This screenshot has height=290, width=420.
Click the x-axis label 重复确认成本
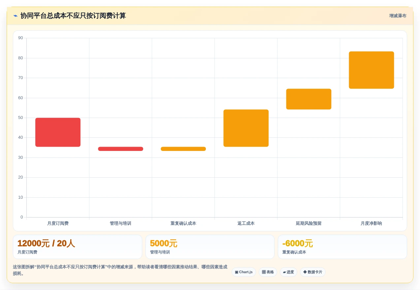183,223
